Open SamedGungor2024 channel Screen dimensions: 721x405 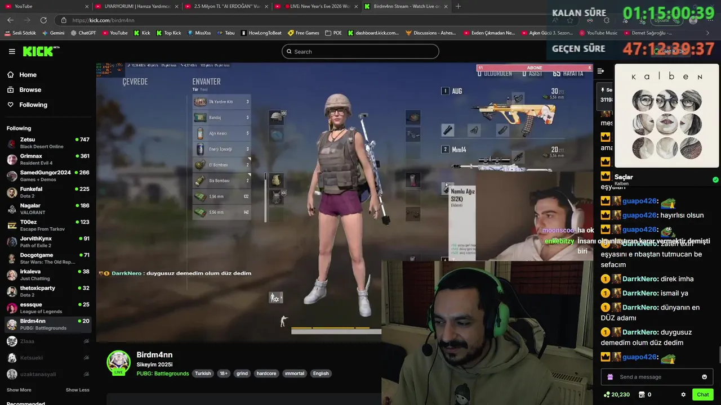click(x=48, y=175)
